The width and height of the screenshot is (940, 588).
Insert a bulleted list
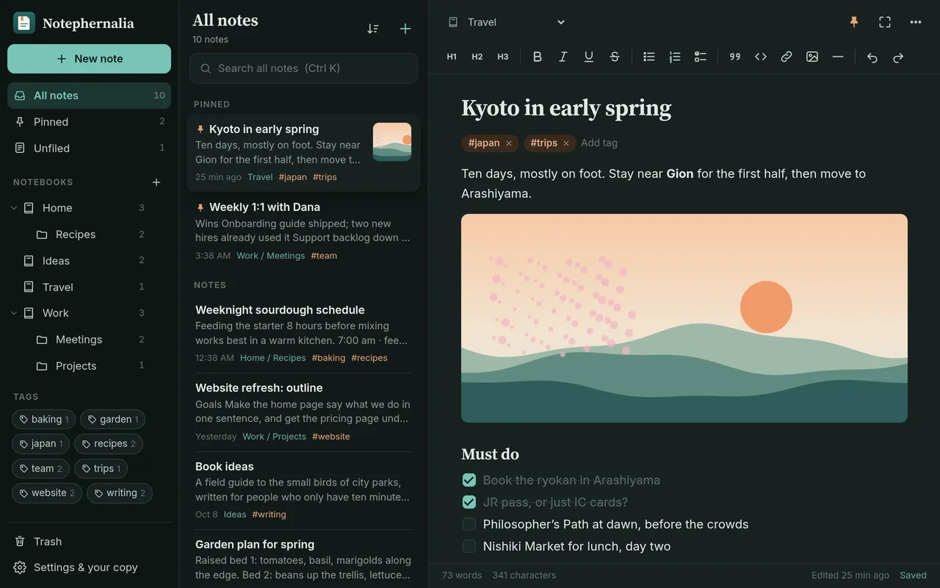pyautogui.click(x=649, y=57)
